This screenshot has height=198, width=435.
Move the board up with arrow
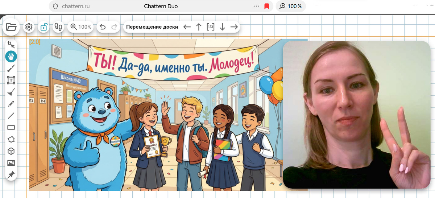(199, 27)
